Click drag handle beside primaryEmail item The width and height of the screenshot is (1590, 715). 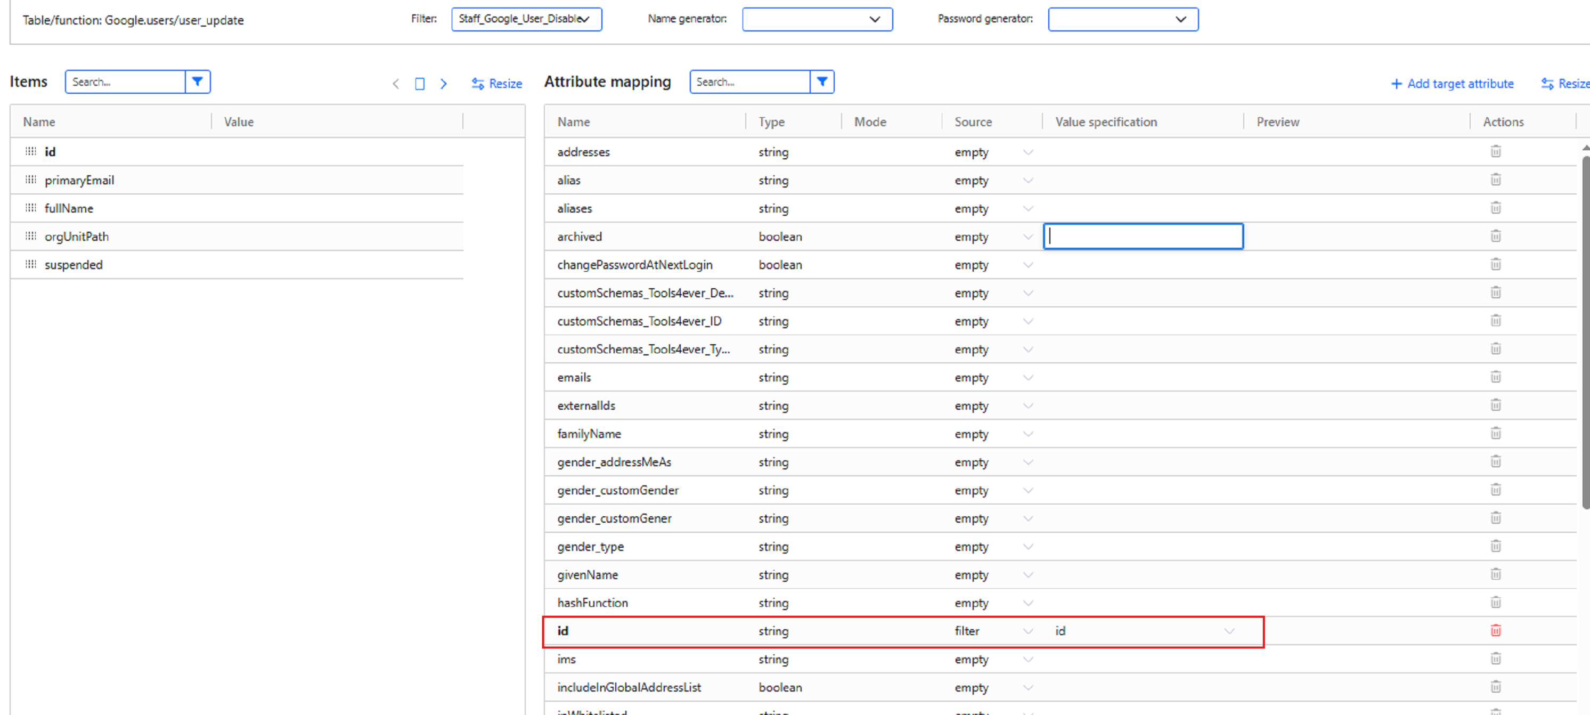[31, 180]
